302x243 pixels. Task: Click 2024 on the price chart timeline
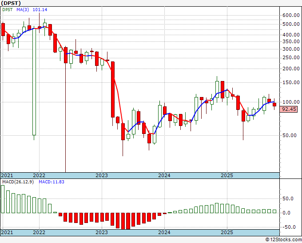point(164,175)
